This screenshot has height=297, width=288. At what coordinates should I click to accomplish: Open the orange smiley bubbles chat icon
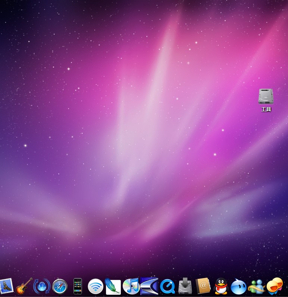tap(275, 286)
